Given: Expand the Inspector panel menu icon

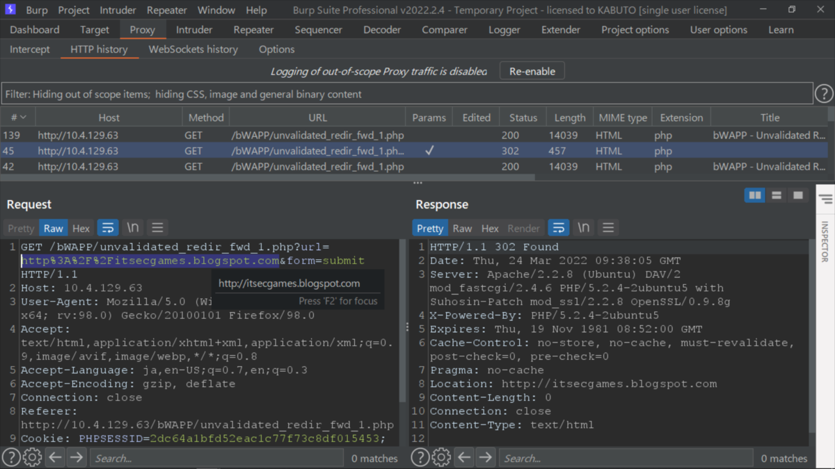Looking at the screenshot, I should coord(826,199).
